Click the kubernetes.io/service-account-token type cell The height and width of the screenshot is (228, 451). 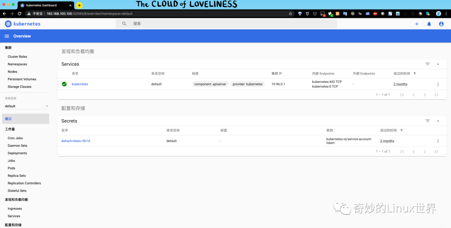click(349, 141)
